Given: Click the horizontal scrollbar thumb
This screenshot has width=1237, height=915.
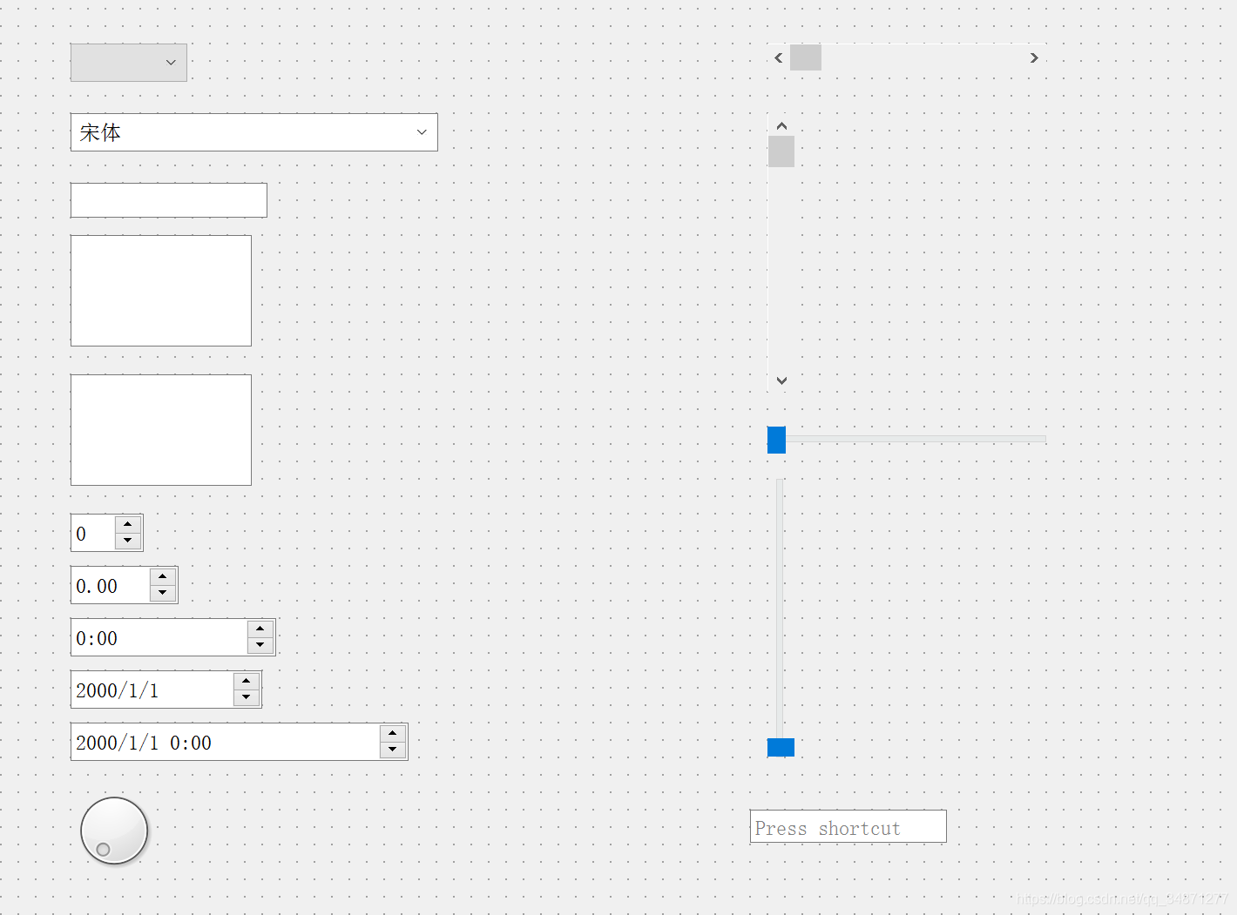Looking at the screenshot, I should 806,57.
